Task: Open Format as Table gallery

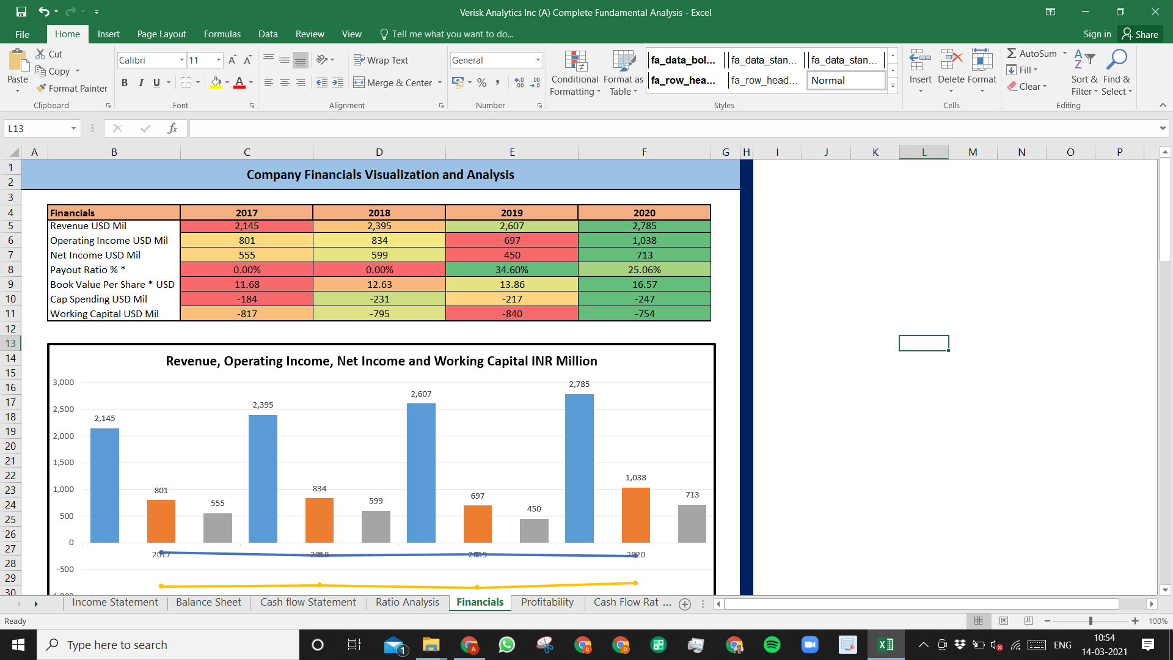Action: click(623, 73)
